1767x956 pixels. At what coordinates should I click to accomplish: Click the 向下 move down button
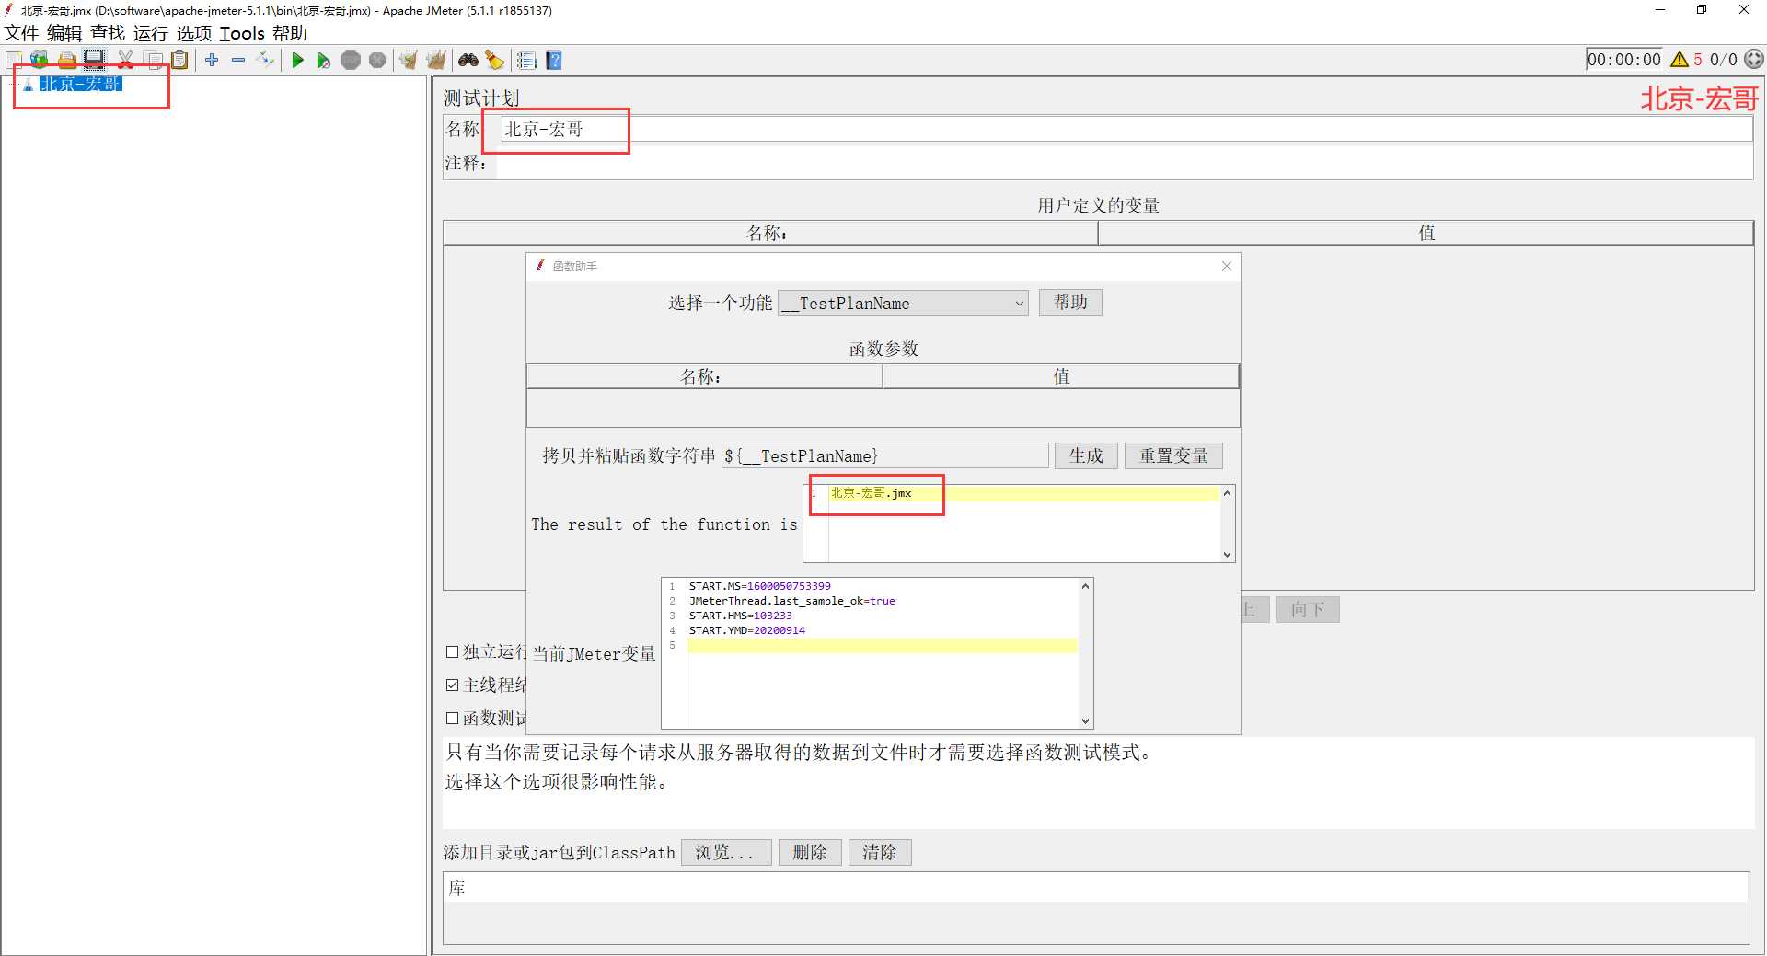point(1308,609)
